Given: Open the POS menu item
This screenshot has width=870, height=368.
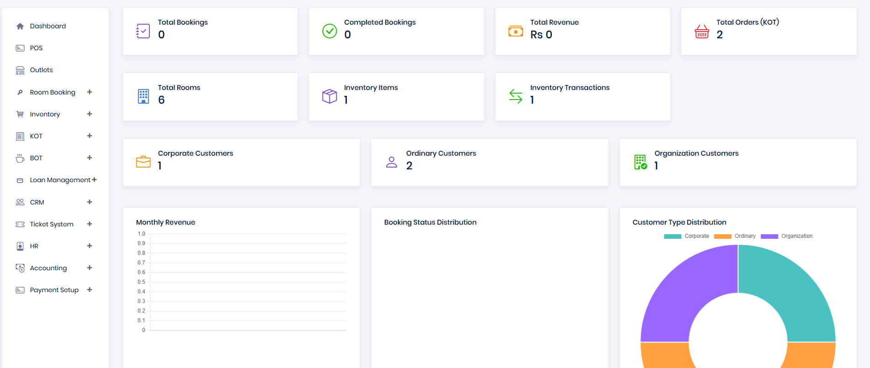Looking at the screenshot, I should click(36, 48).
